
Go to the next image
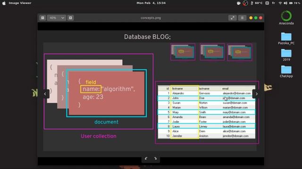[x=257, y=94]
